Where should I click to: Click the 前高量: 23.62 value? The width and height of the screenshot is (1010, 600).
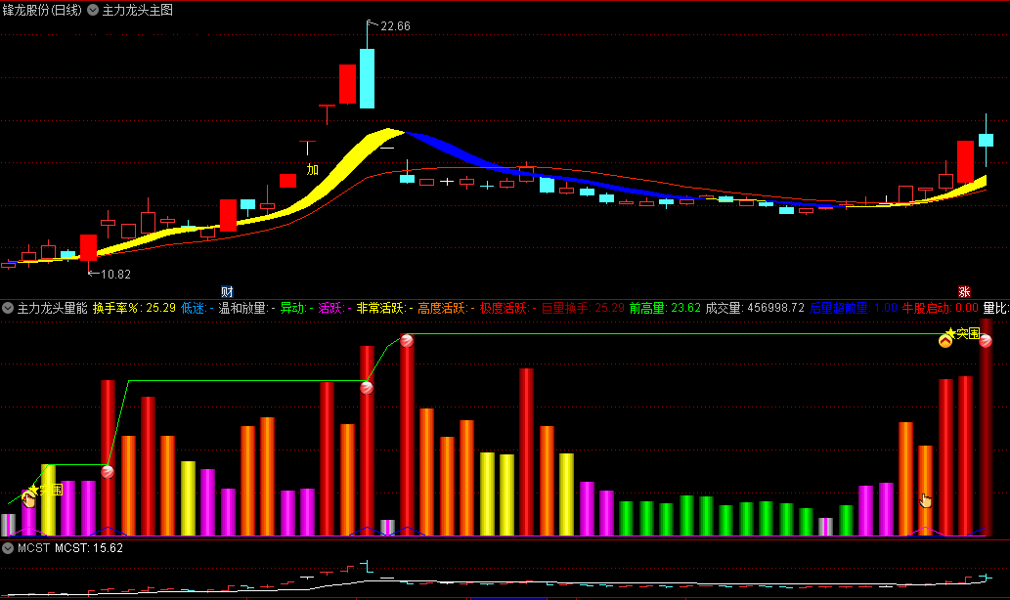tap(665, 308)
